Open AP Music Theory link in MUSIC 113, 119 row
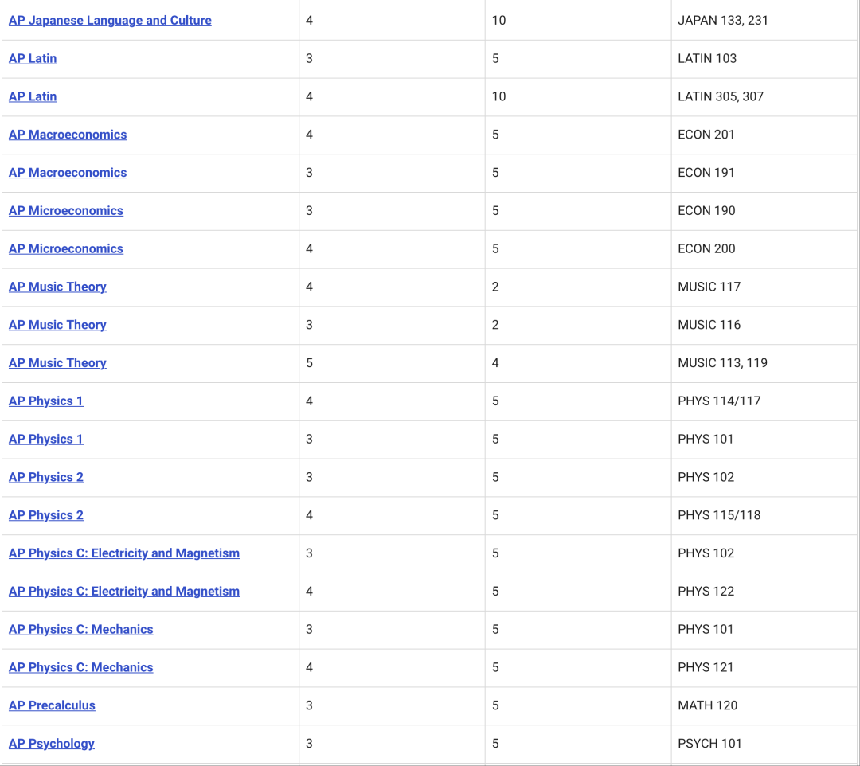The width and height of the screenshot is (860, 766). [57, 363]
